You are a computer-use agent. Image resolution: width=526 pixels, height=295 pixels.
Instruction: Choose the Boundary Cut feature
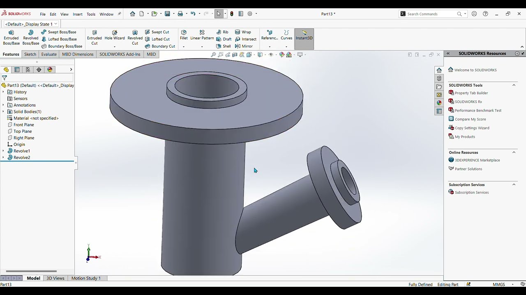(x=160, y=46)
